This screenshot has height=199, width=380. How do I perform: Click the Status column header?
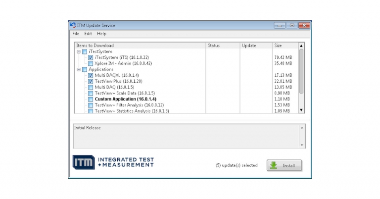click(223, 46)
